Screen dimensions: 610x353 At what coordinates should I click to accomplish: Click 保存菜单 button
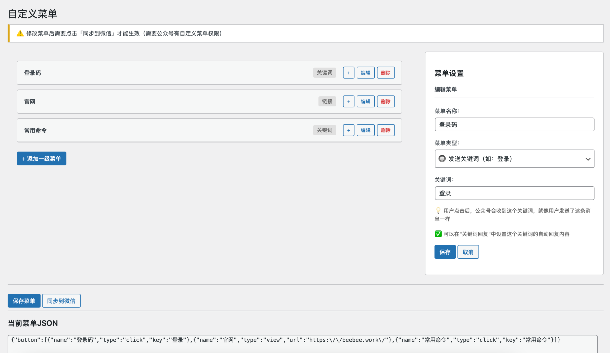pyautogui.click(x=24, y=301)
